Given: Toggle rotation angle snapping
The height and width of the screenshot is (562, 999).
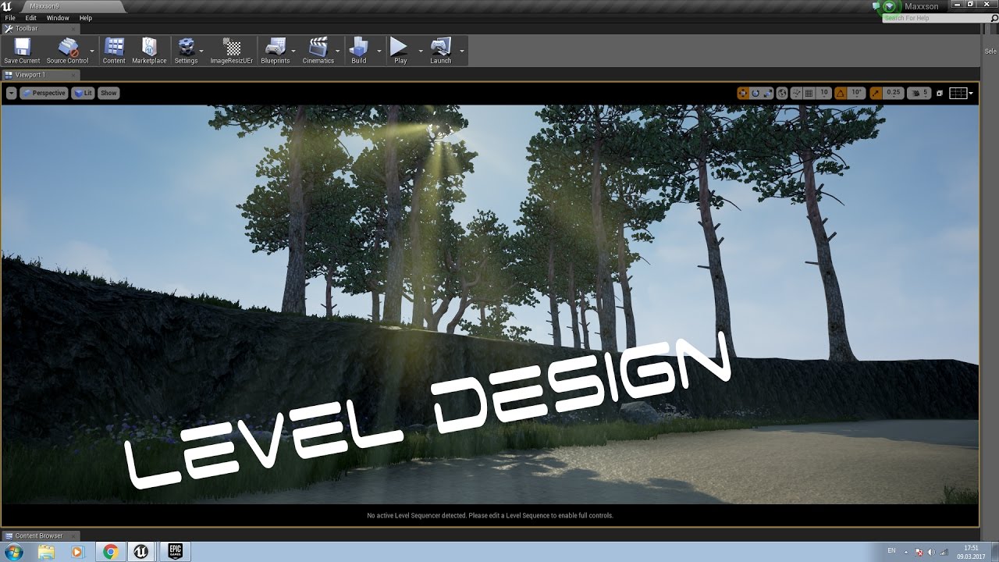Looking at the screenshot, I should (x=841, y=93).
